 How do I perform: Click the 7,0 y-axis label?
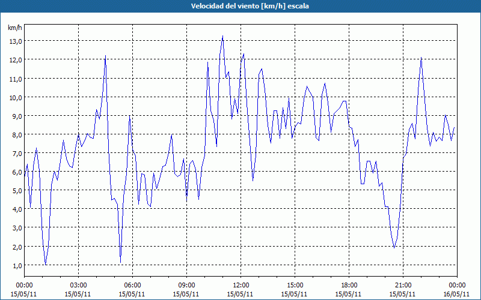pyautogui.click(x=17, y=154)
